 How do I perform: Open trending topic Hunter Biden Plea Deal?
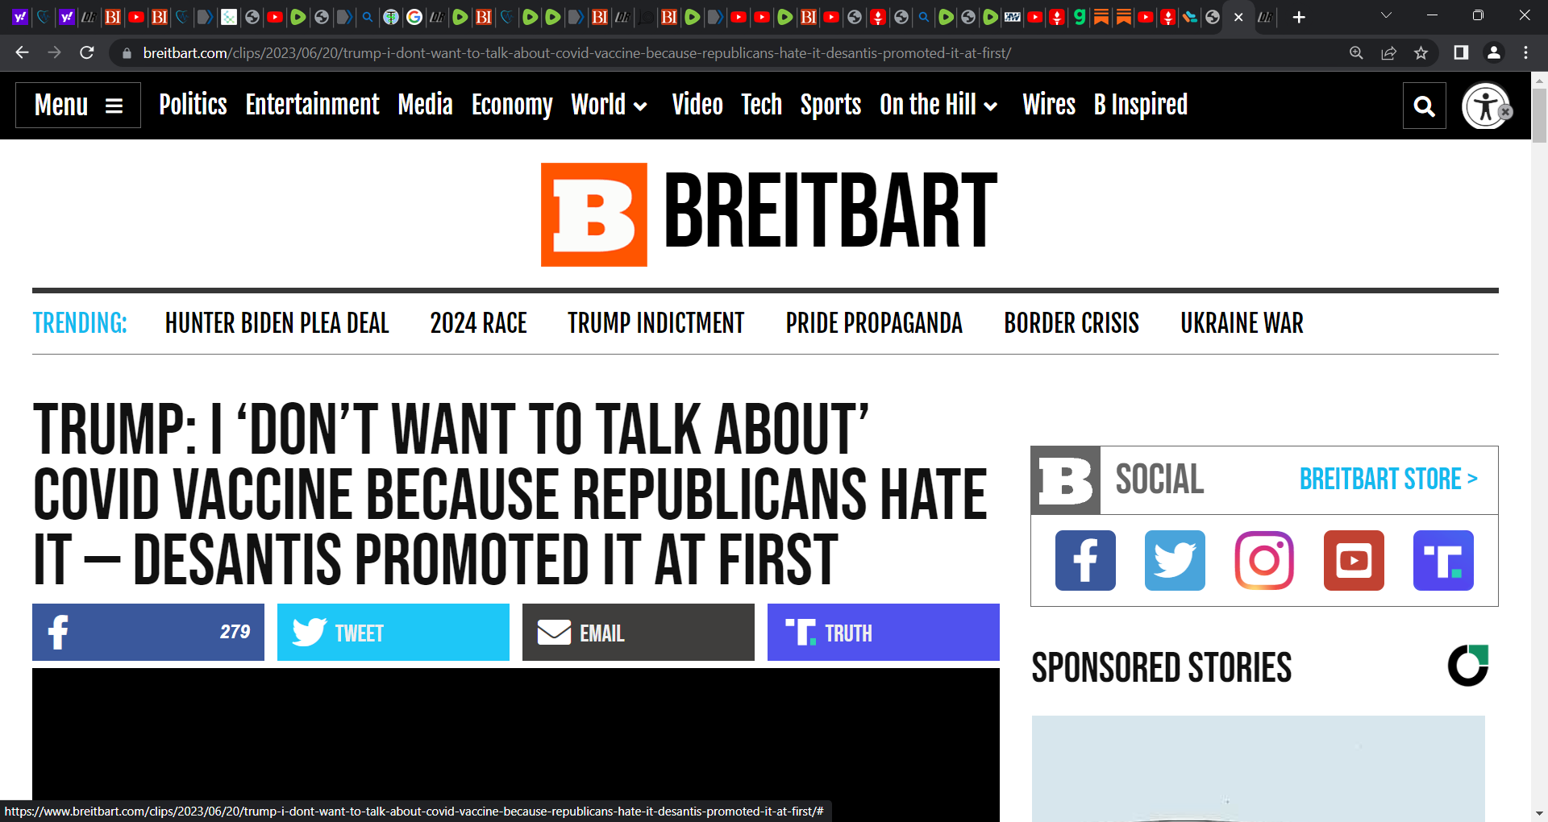(x=277, y=323)
